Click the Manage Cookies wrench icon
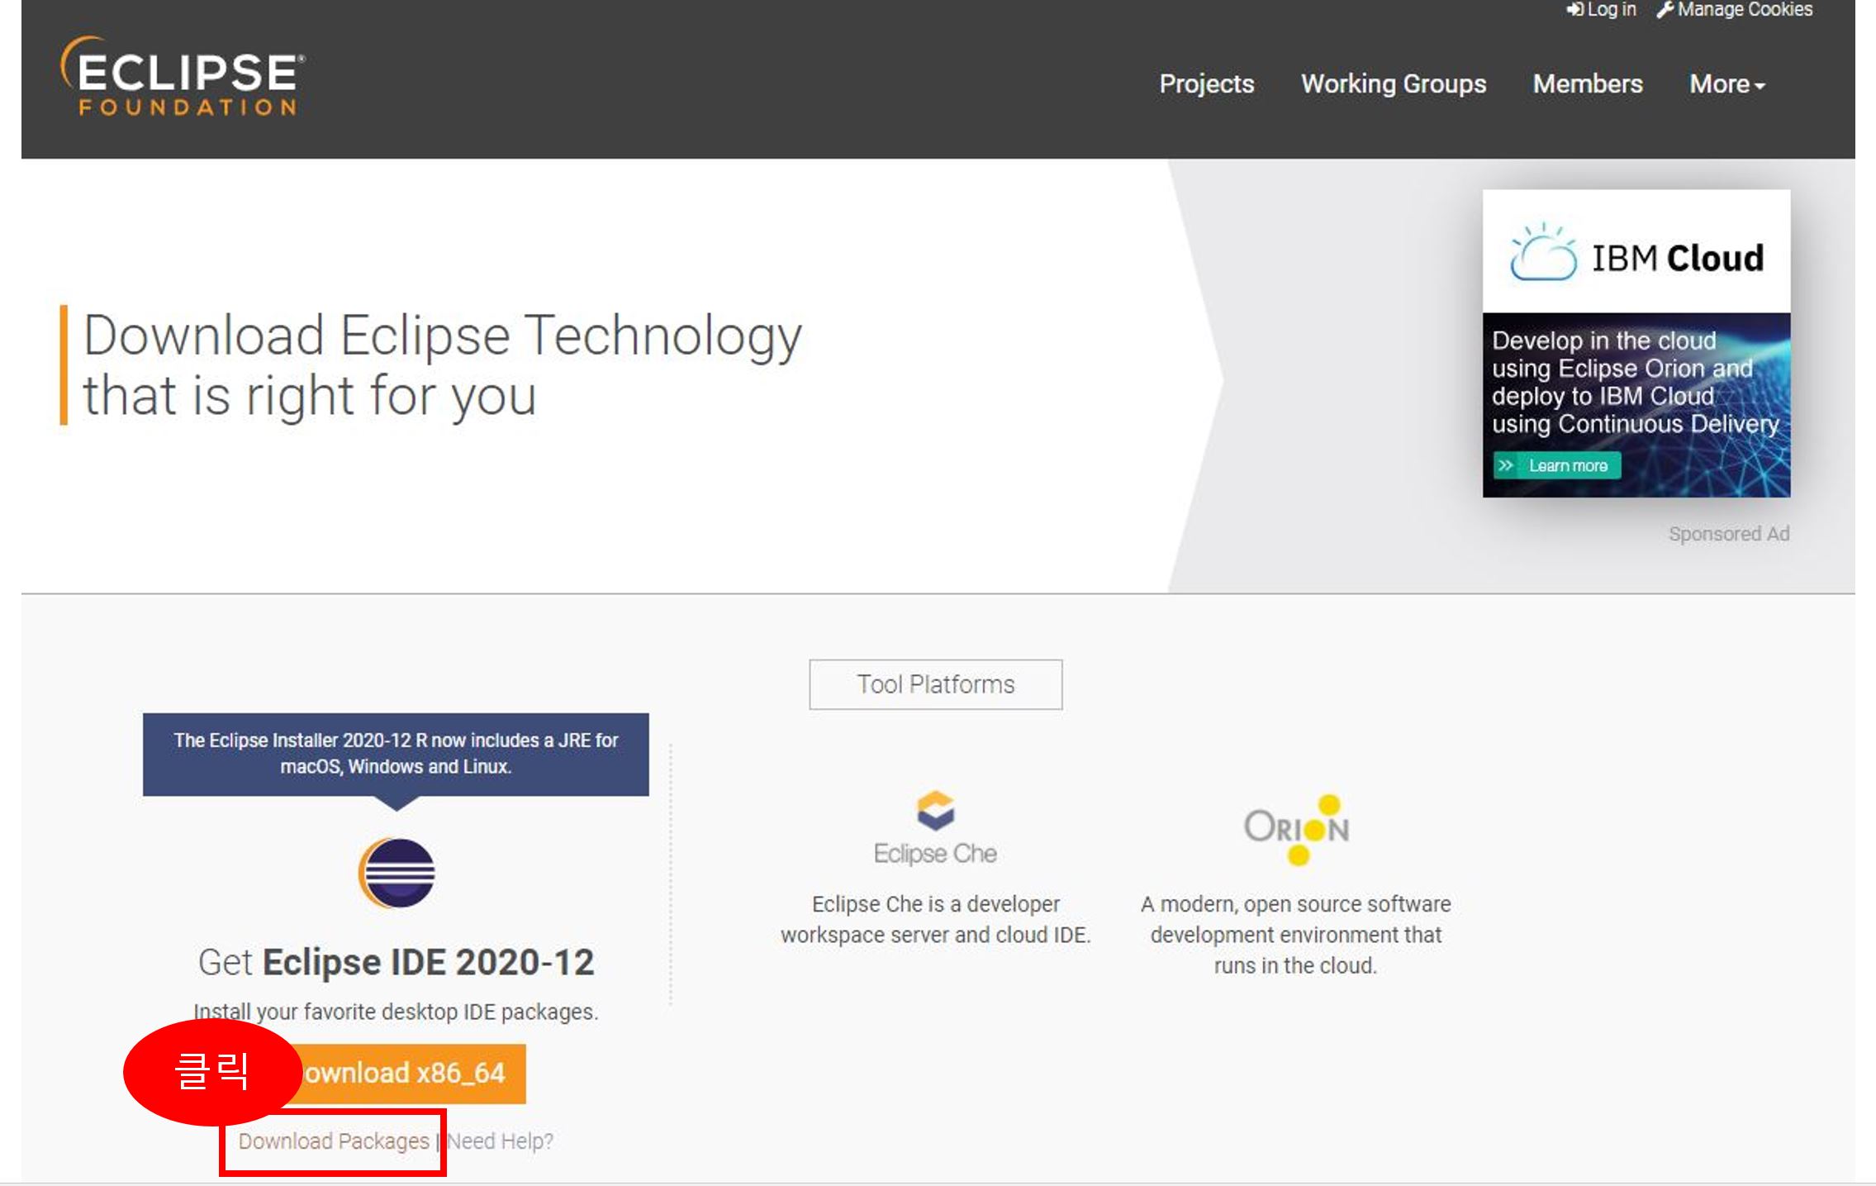This screenshot has width=1876, height=1186. pyautogui.click(x=1665, y=10)
